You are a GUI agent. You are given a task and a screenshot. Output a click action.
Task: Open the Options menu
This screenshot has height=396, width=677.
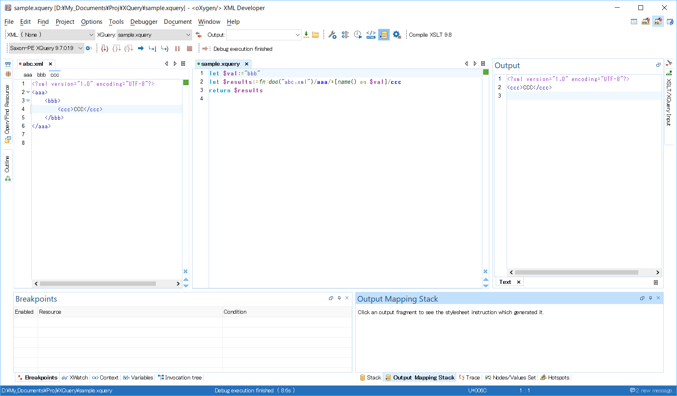pos(92,22)
